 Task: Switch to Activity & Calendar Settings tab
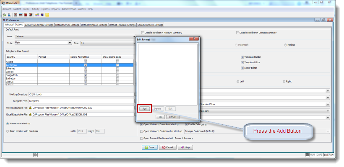[x=39, y=25]
